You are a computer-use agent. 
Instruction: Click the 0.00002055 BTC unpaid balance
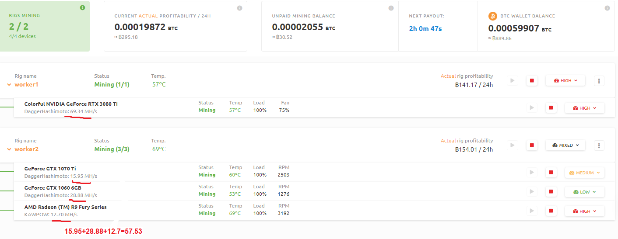click(303, 28)
